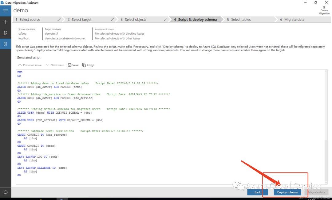Click 'No selected objects with blocking issues'
The image size is (332, 200).
tap(120, 34)
